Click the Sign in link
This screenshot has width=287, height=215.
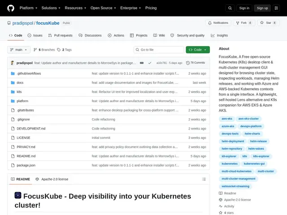coord(244,8)
